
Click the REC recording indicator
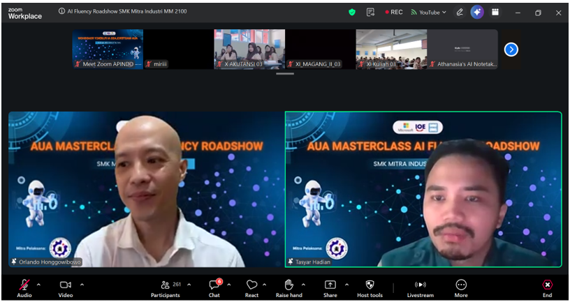(394, 13)
